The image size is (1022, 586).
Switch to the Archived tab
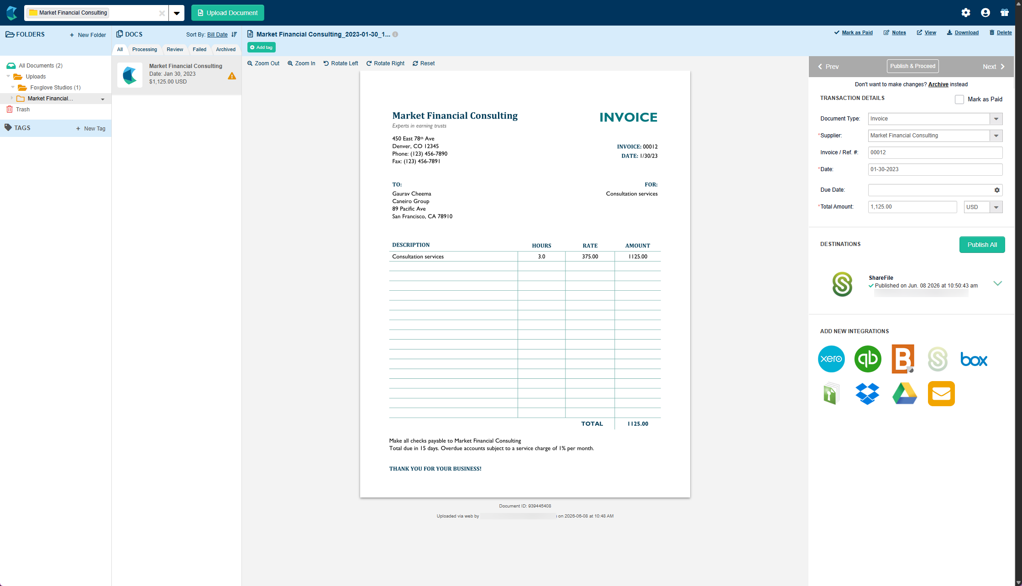pyautogui.click(x=226, y=49)
